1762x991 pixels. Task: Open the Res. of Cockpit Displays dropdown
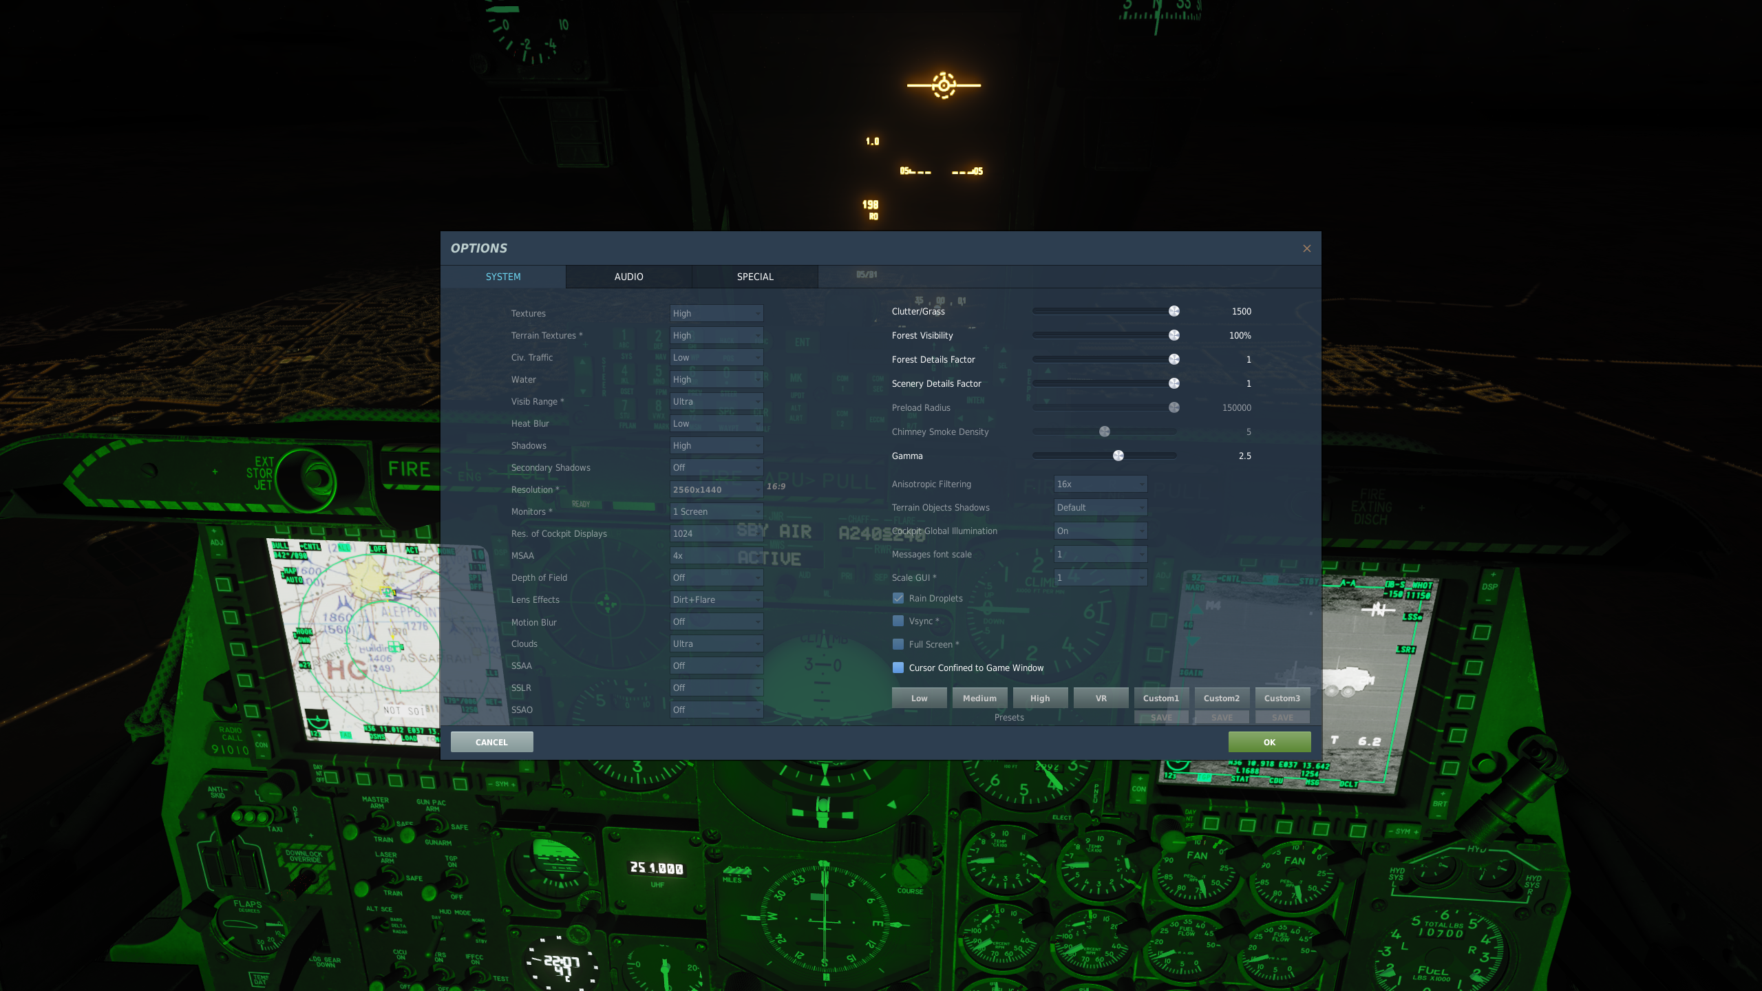click(x=717, y=533)
